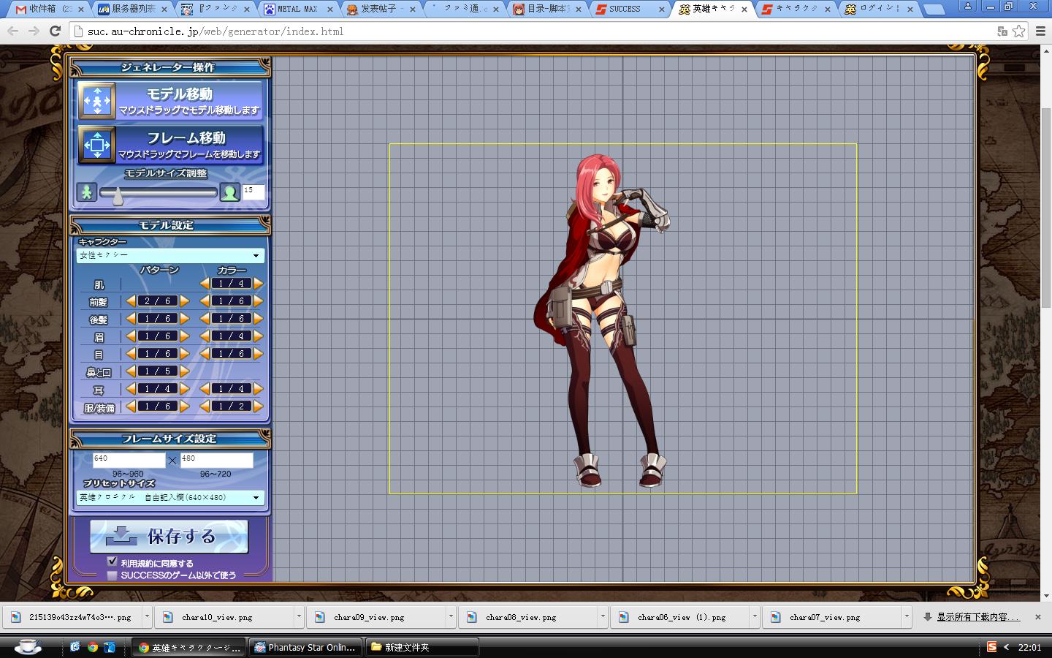Open options arrow for chara08_view.png download
The image size is (1052, 658).
[x=603, y=616]
